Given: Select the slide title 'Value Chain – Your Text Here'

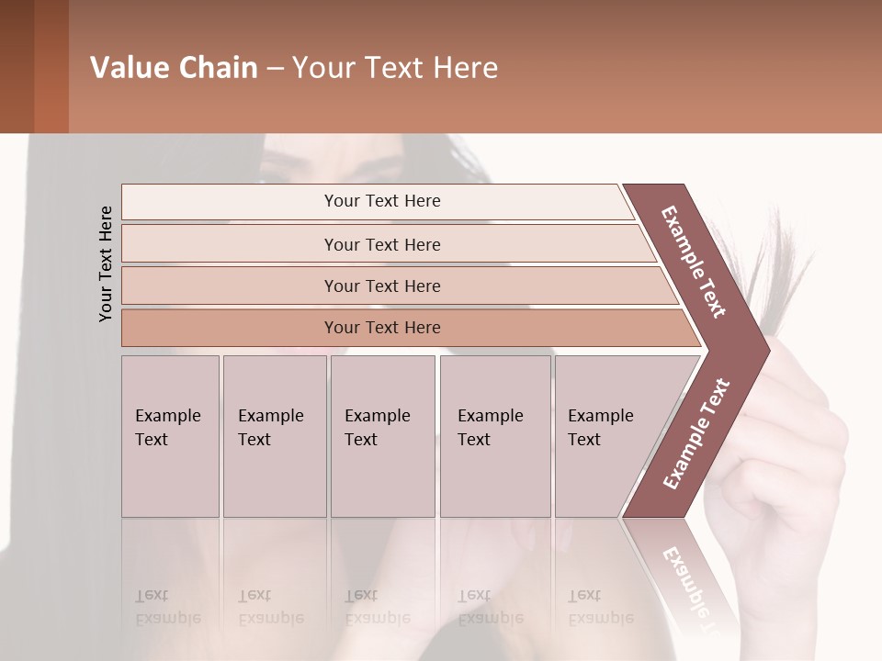Looking at the screenshot, I should [294, 67].
